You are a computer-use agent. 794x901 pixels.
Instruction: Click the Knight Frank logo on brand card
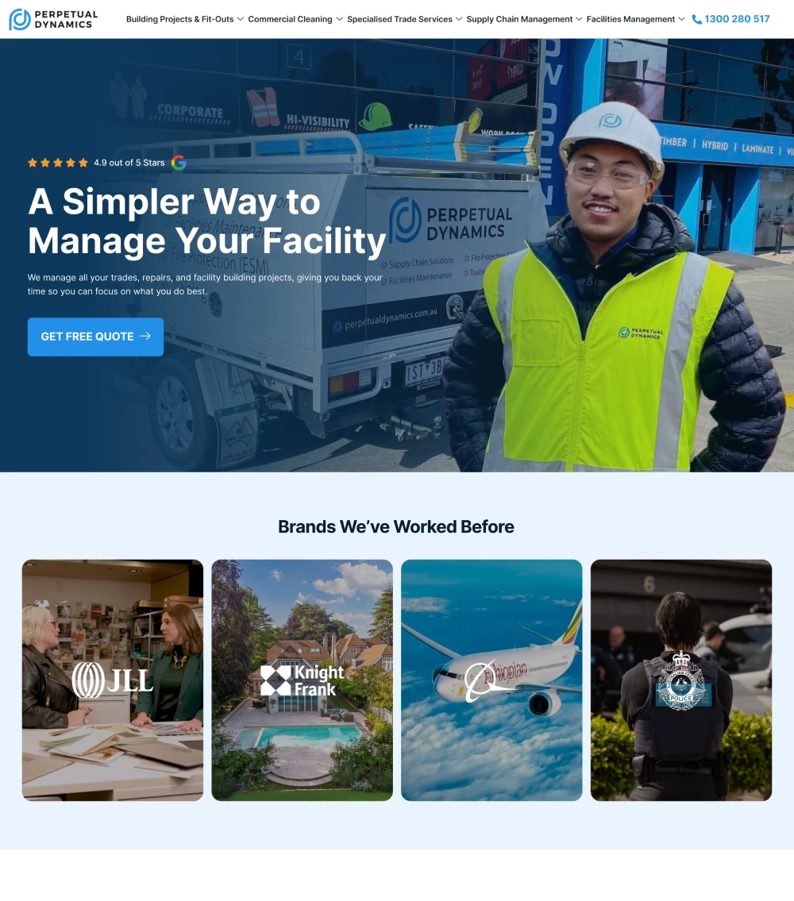[302, 680]
